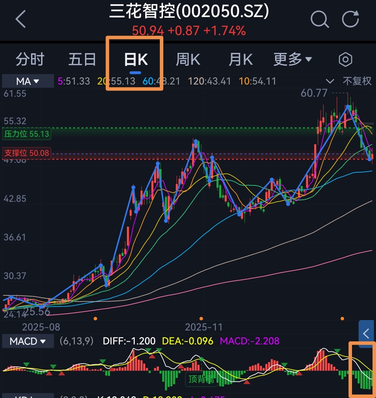This screenshot has height=398, width=376.
Task: Switch to 月K tab
Action: 241,59
